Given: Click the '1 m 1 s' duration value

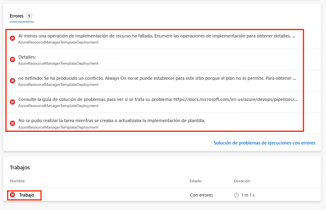Looking at the screenshot, I should (x=248, y=195).
